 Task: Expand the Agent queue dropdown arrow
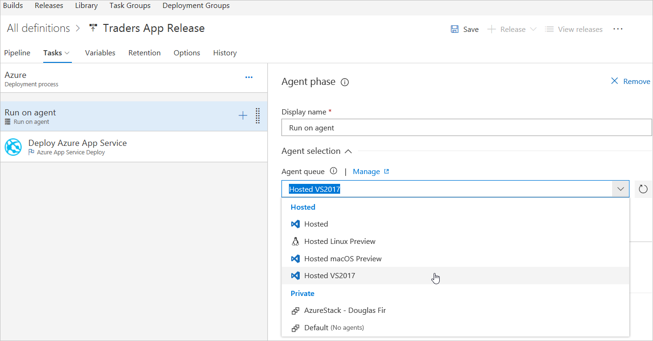click(621, 189)
